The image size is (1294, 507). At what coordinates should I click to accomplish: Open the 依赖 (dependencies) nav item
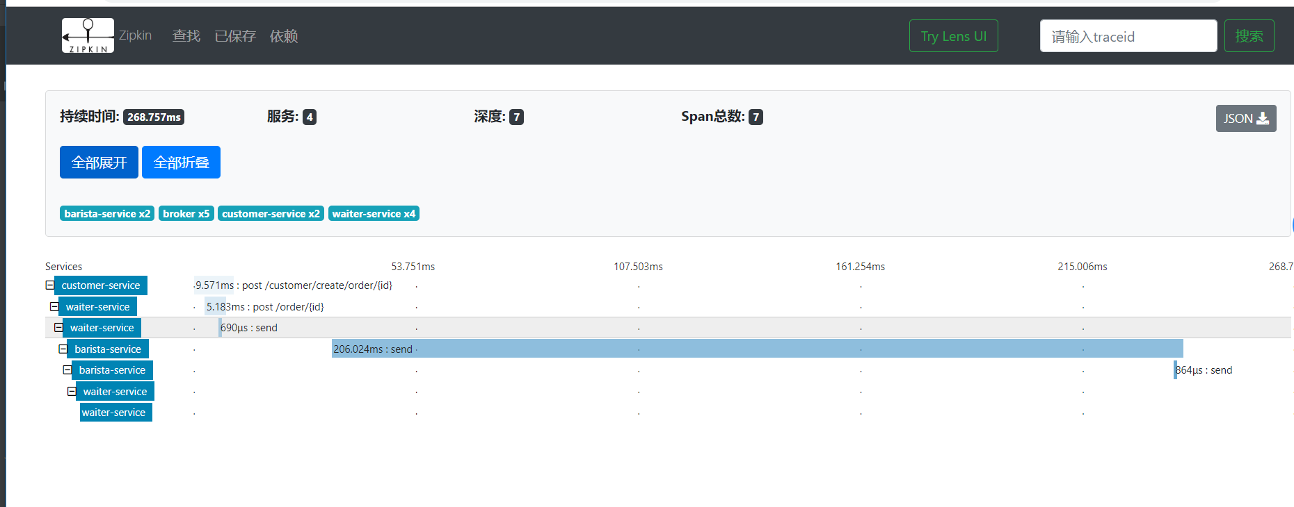point(284,36)
